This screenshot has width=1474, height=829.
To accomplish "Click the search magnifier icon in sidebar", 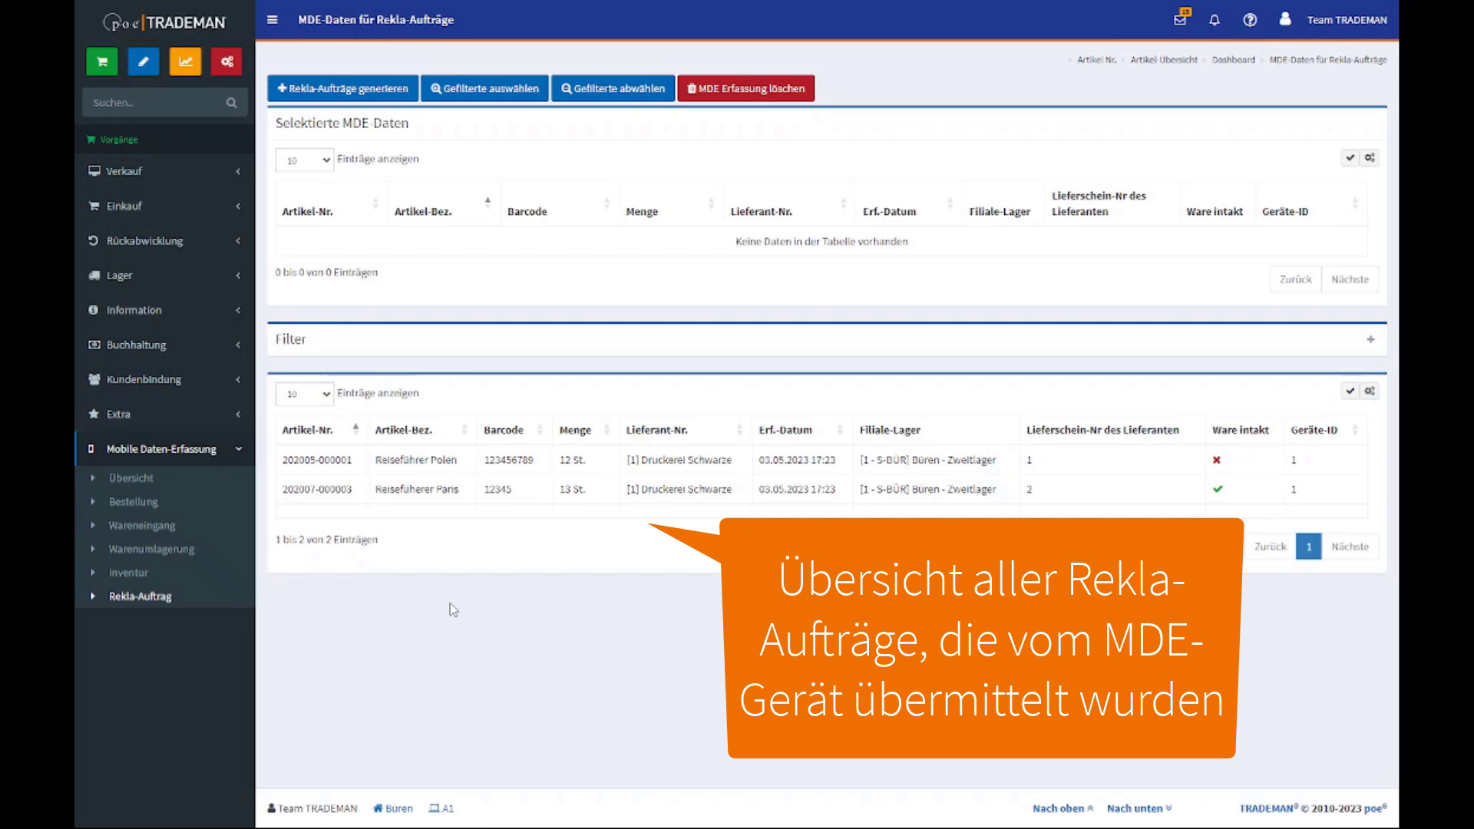I will pyautogui.click(x=231, y=103).
